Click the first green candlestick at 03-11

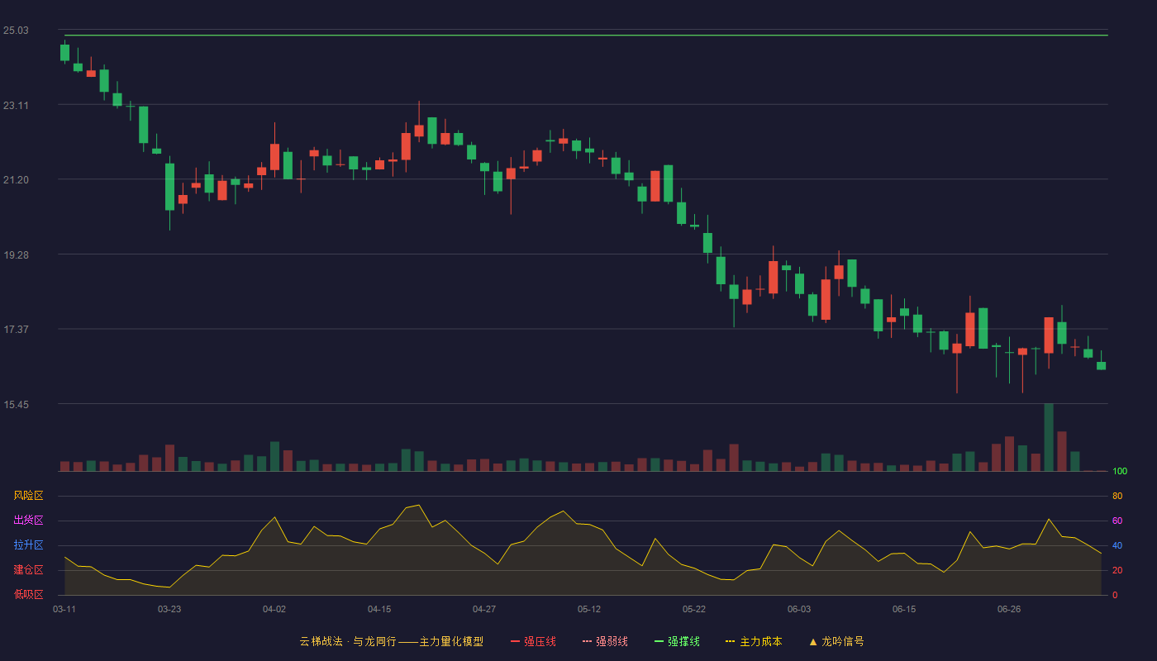[x=64, y=52]
